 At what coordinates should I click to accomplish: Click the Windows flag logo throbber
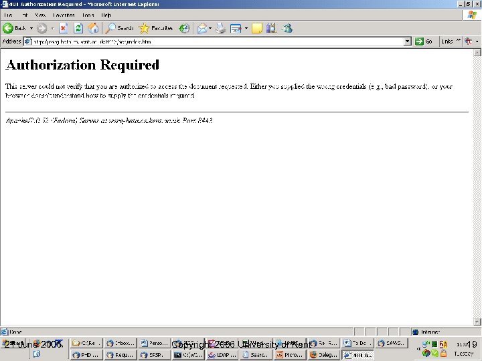click(x=472, y=15)
